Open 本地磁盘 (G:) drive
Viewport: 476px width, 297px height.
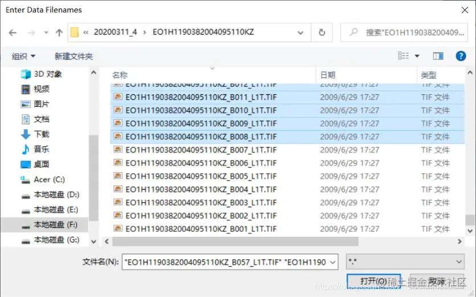click(x=50, y=240)
